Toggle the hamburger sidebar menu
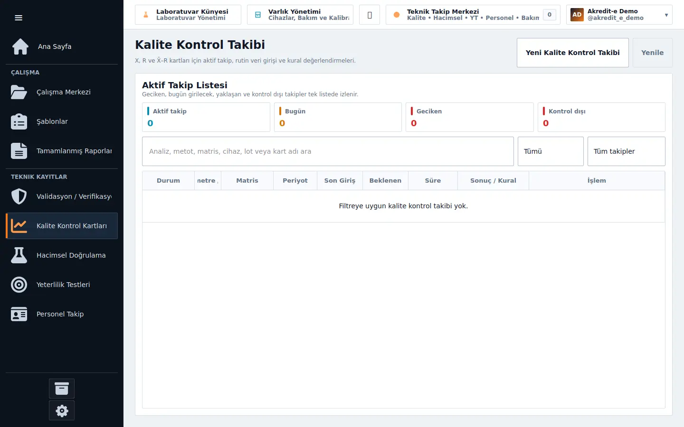This screenshot has width=684, height=427. point(19,18)
